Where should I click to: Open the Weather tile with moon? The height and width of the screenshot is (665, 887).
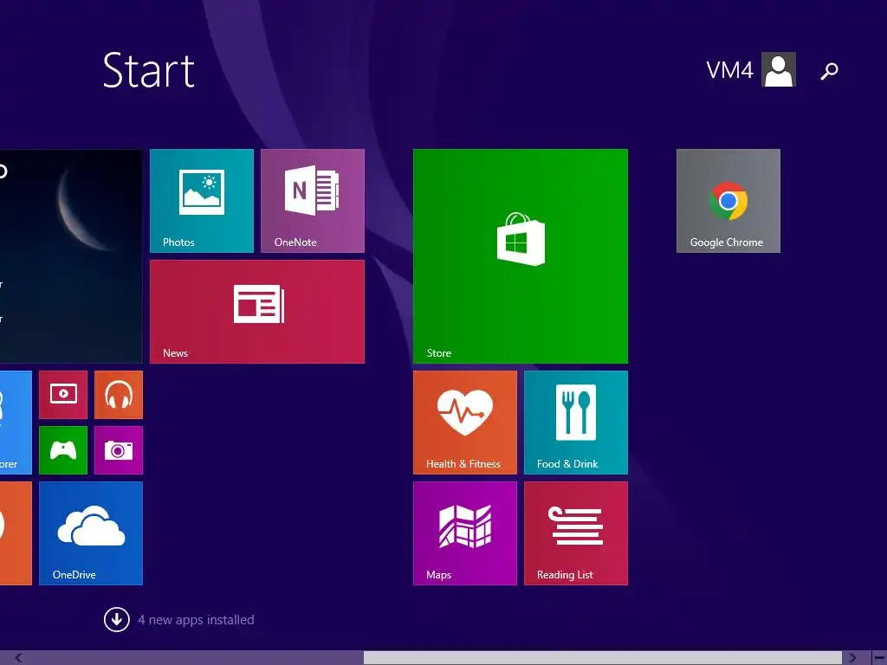click(71, 256)
